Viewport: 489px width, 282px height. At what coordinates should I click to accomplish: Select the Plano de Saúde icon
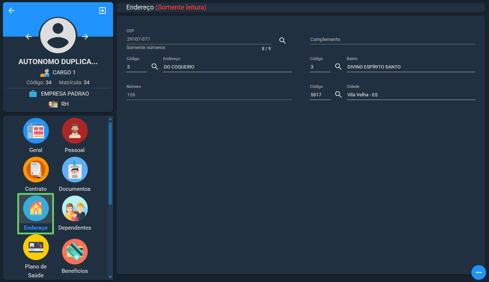tap(36, 247)
